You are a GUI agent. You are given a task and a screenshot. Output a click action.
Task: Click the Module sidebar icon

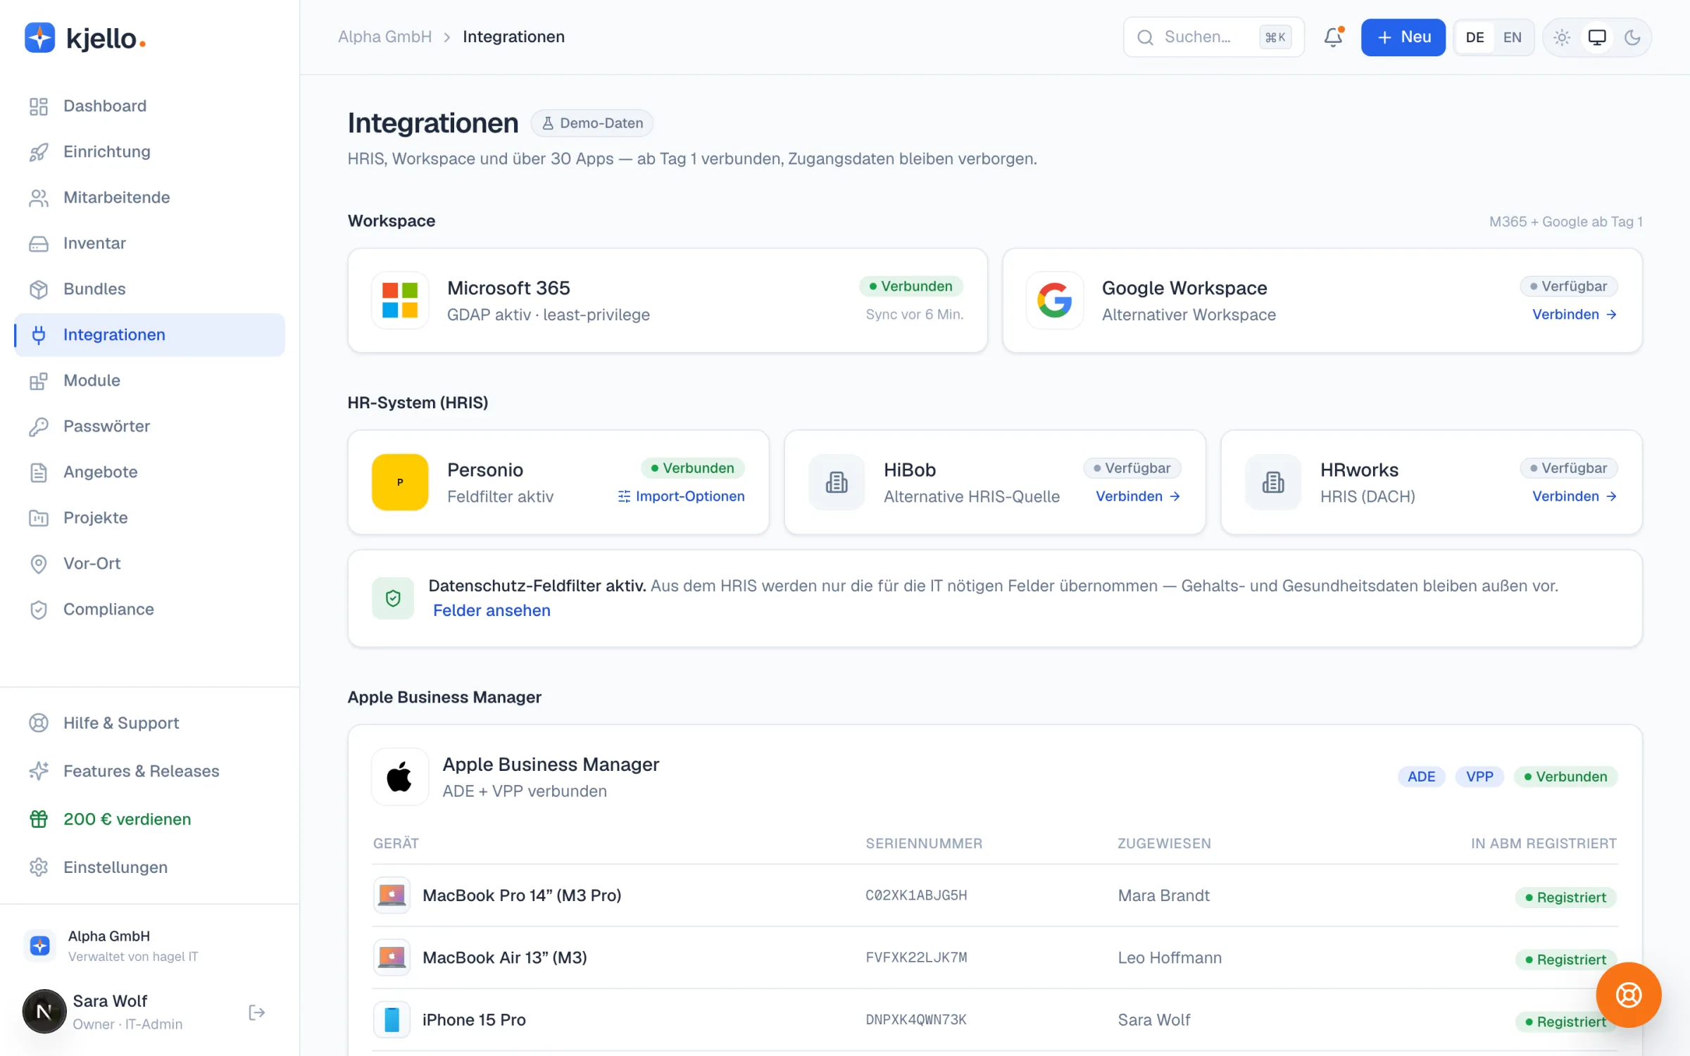coord(39,381)
